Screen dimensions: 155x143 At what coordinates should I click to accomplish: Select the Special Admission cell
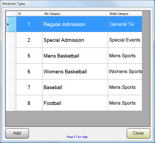75,40
